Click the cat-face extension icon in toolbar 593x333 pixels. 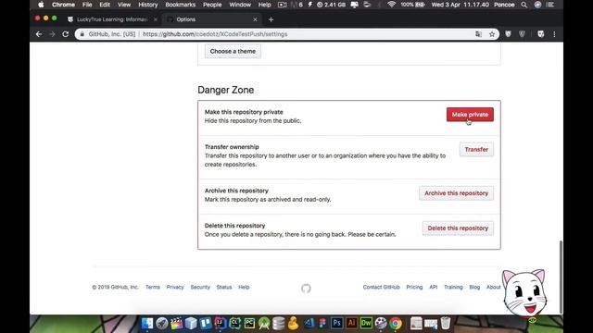click(541, 34)
